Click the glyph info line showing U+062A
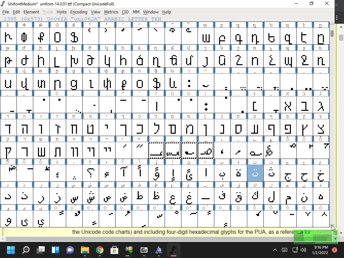Viewport: 344px width, 258px height. [82, 19]
